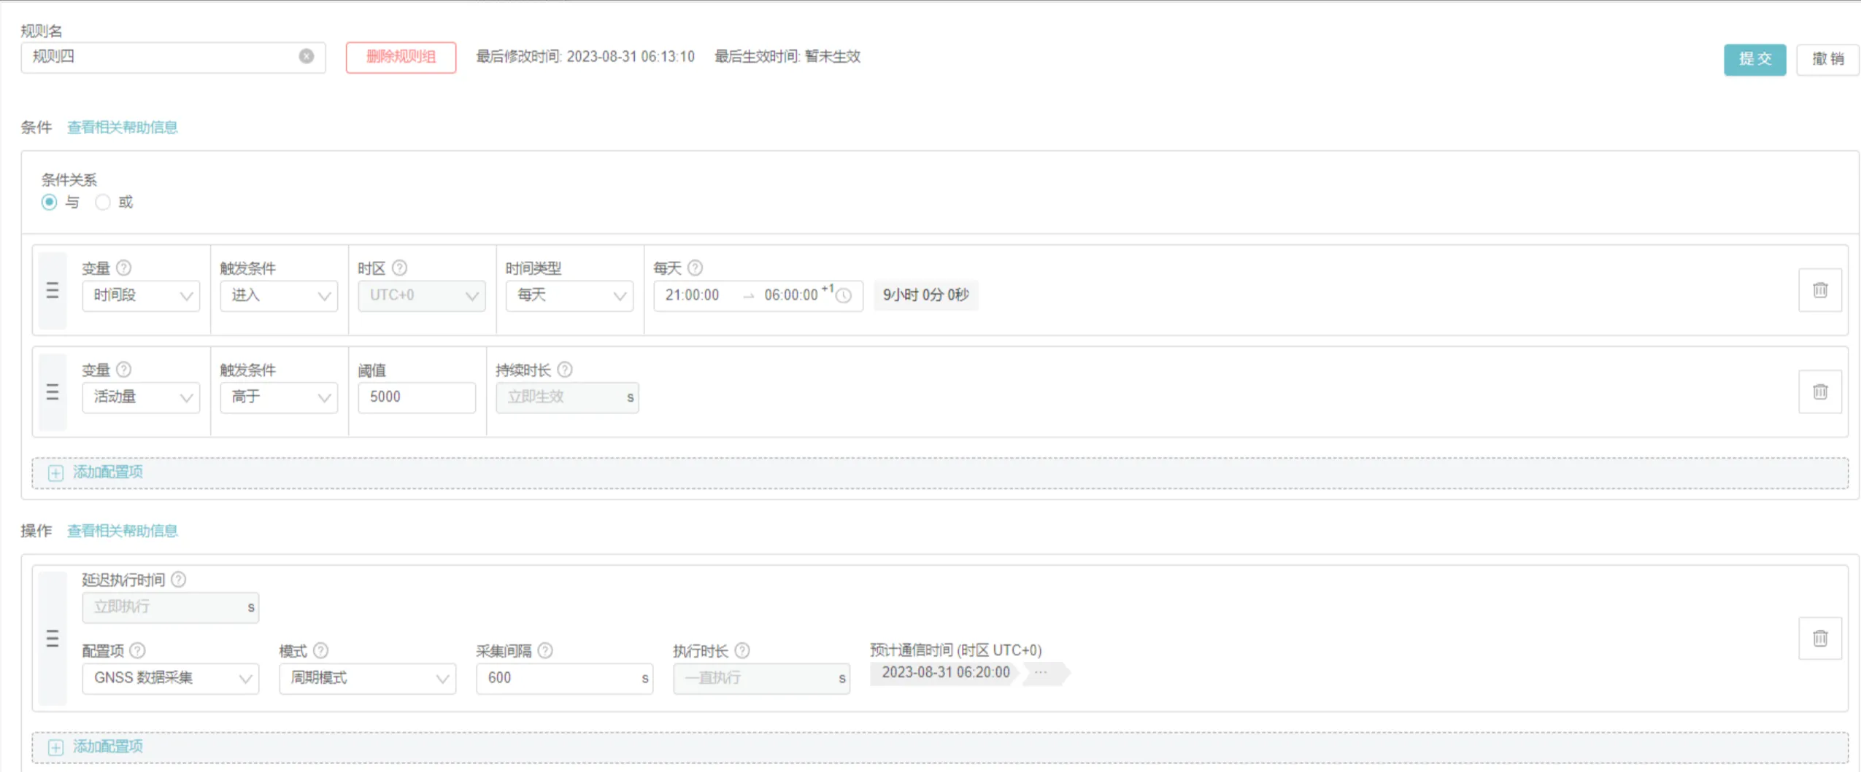Select the 或 condition relation radio

point(103,202)
